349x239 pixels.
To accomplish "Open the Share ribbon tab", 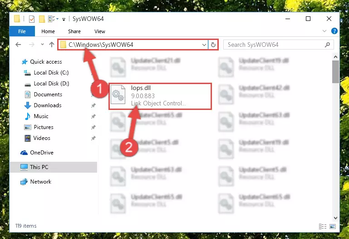I will click(74, 31).
